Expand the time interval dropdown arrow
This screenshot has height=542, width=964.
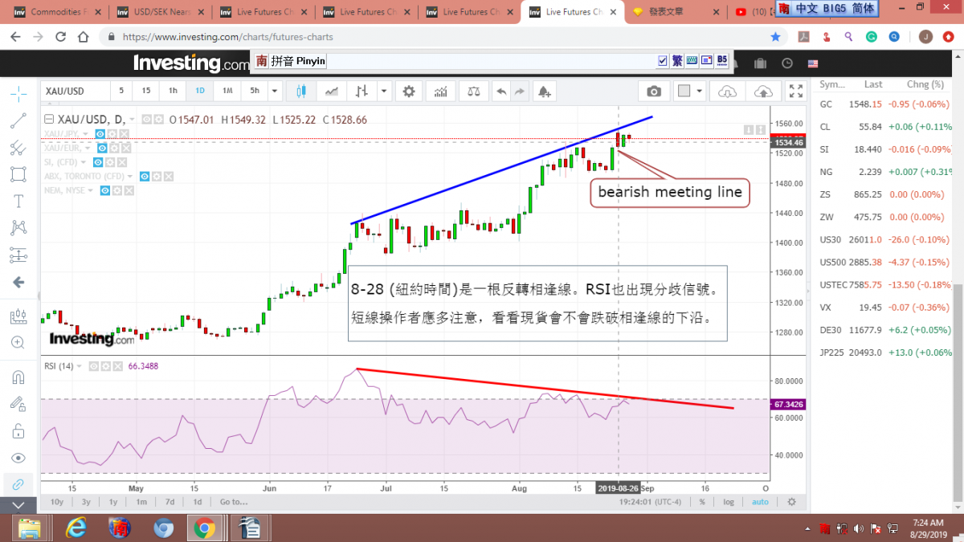275,91
